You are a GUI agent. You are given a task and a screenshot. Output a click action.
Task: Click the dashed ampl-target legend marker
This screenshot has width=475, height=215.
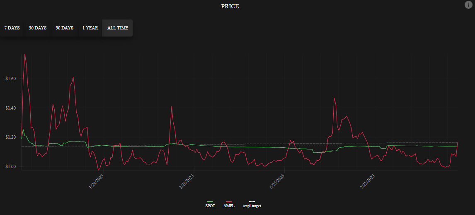[x=252, y=202]
